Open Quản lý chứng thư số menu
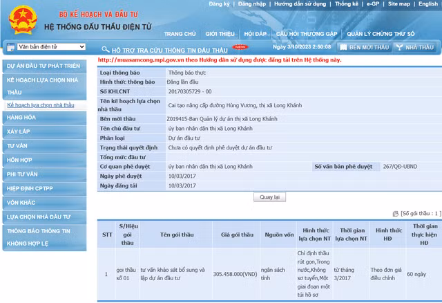 (x=381, y=33)
